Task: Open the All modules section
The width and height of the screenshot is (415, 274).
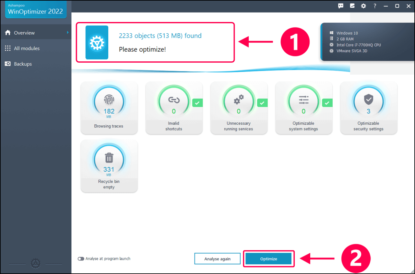Action: 36,48
